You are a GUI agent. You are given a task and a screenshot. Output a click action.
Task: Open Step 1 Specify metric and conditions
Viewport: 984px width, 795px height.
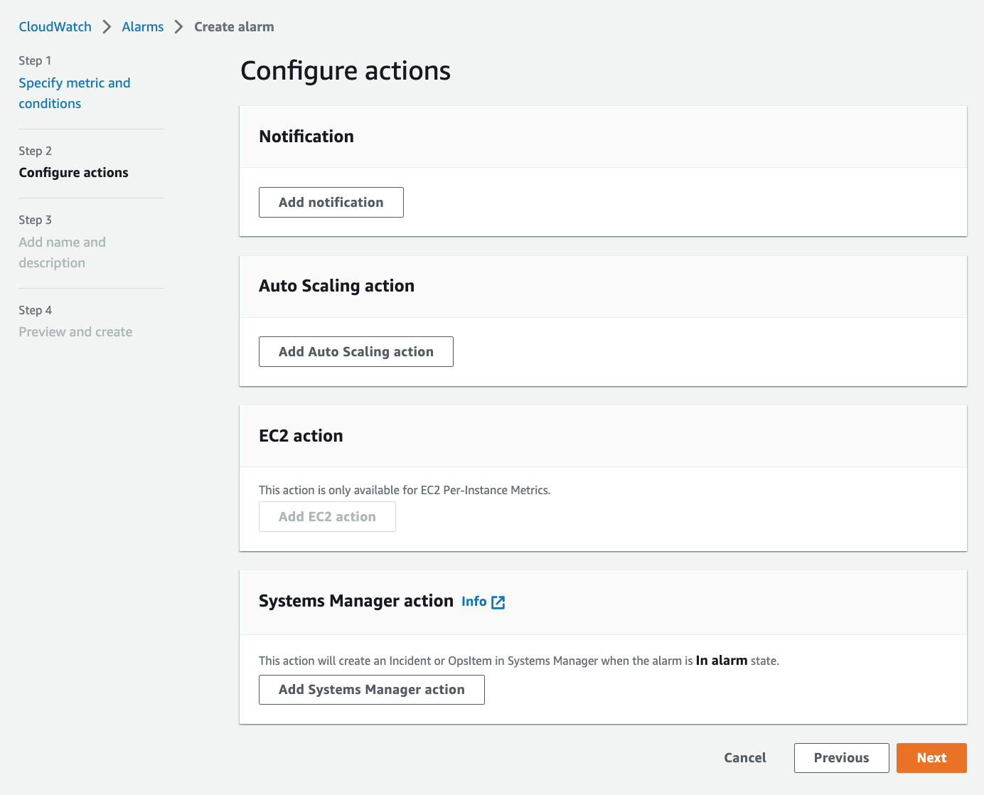75,93
